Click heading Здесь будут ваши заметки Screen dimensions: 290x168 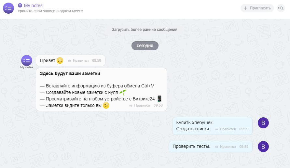(x=70, y=73)
